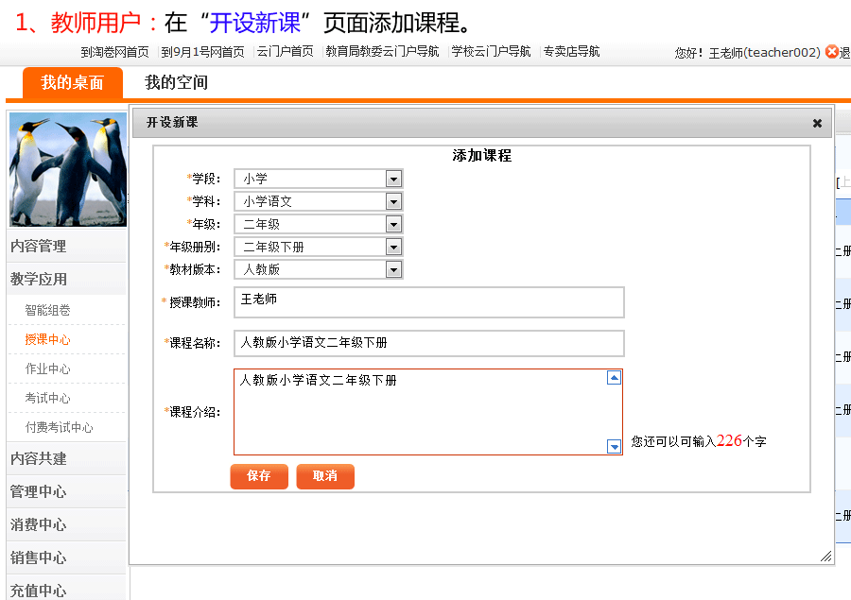Click scroll down arrow in 课程介绍 textarea
Viewport: 851px width, 600px height.
pyautogui.click(x=614, y=447)
